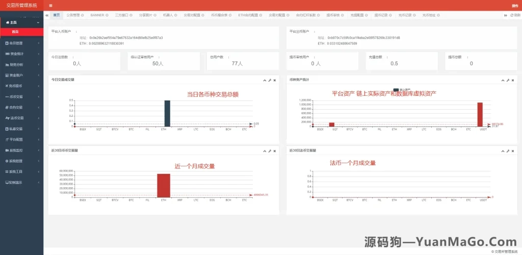
Task: Click the 平台出币账户 ETH balance
Action: (x=337, y=44)
